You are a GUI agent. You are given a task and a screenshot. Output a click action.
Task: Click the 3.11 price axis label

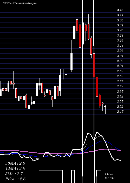120,46
